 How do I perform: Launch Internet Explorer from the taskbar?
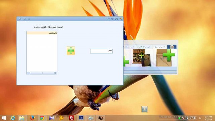[x=13, y=118]
